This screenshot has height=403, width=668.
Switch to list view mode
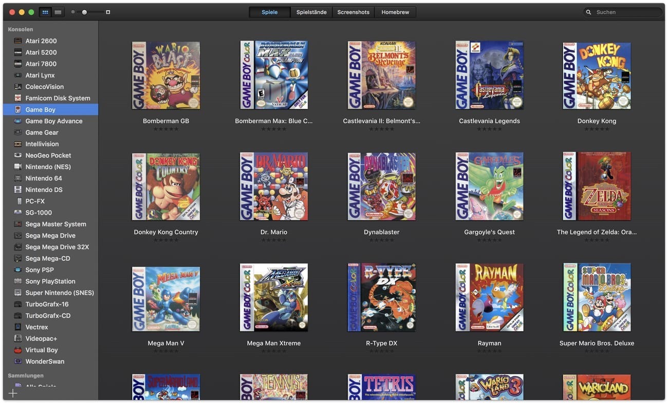pyautogui.click(x=58, y=12)
